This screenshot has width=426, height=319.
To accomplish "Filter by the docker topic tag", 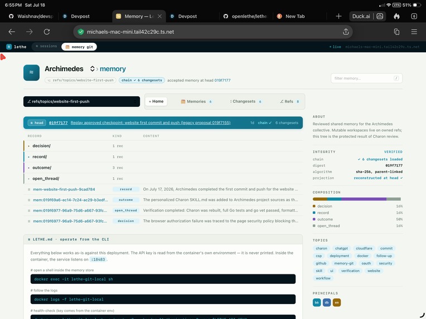I will [362, 256].
